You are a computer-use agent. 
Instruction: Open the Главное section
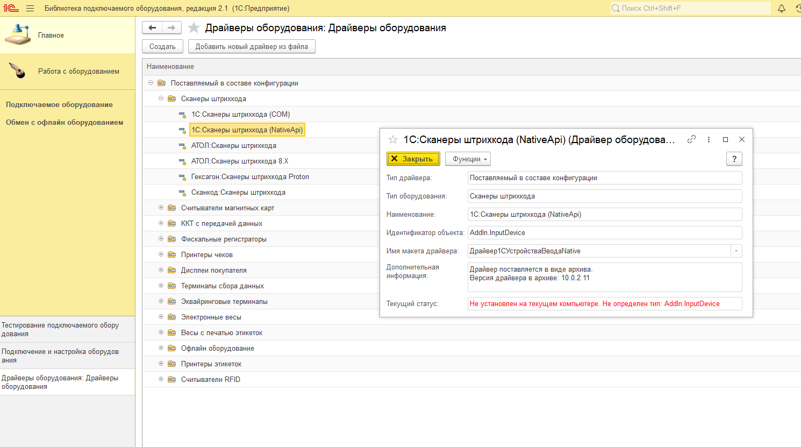pos(67,35)
